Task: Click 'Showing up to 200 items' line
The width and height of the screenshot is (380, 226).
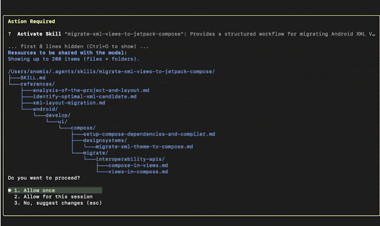Action: click(x=74, y=59)
